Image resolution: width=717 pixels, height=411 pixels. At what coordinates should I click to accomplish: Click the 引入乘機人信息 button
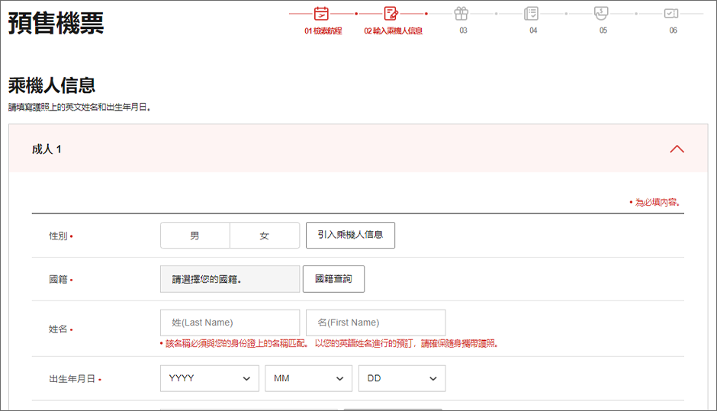pyautogui.click(x=350, y=236)
